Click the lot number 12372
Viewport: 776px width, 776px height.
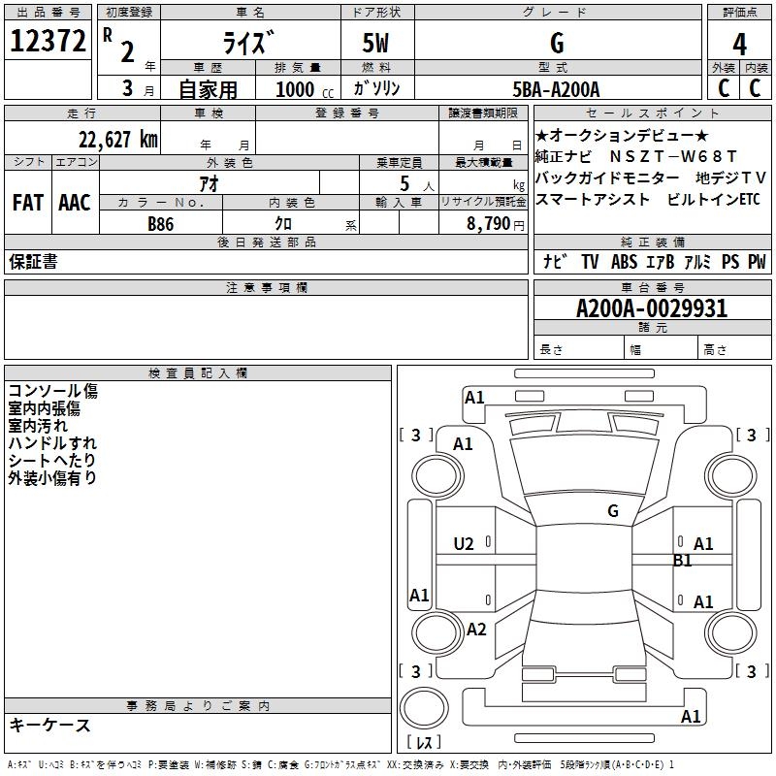(48, 42)
